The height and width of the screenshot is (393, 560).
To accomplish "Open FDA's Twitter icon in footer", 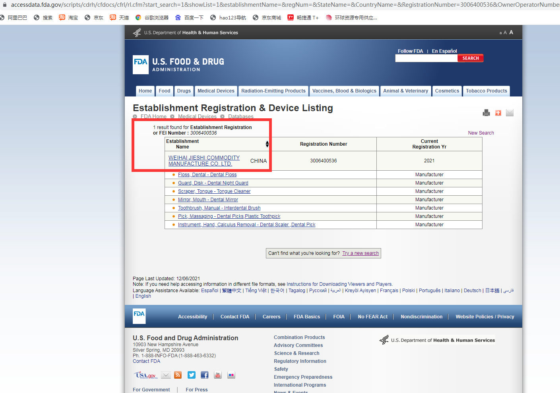I will (x=192, y=375).
